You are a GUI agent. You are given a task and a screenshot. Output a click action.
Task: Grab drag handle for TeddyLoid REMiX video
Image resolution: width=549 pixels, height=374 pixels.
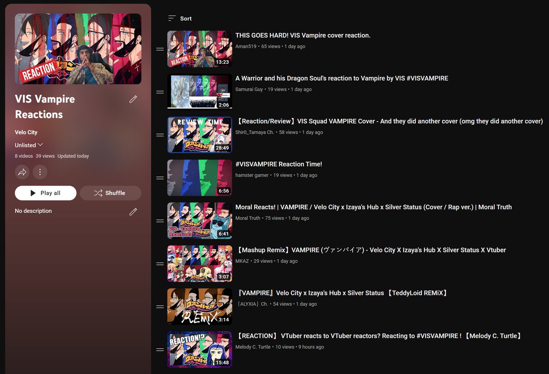(160, 307)
